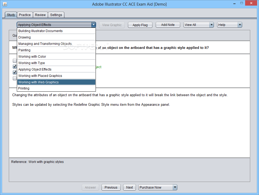
Task: Select Managing and Transforming Objects topic
Action: (x=56, y=44)
